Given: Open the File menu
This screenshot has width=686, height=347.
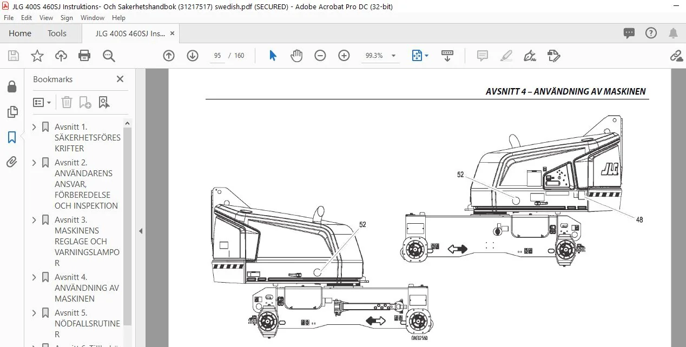Looking at the screenshot, I should 9,18.
